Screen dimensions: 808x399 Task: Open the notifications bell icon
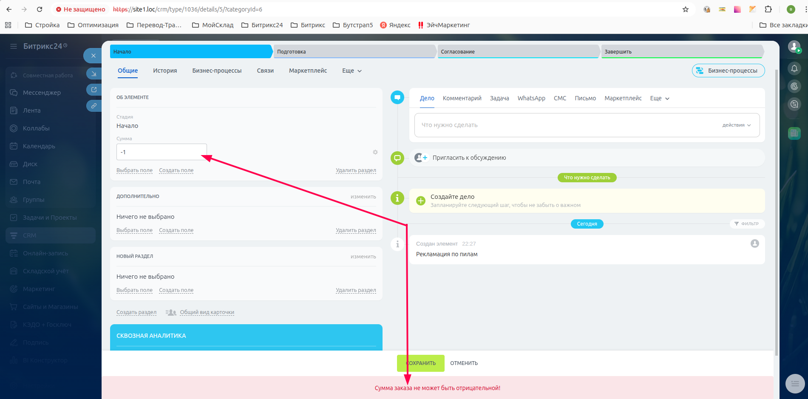click(x=794, y=69)
